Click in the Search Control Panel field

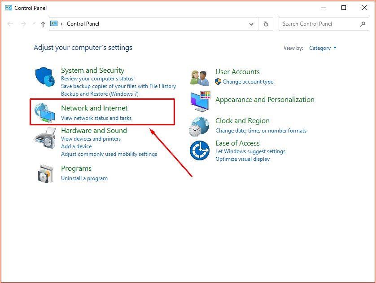point(319,24)
